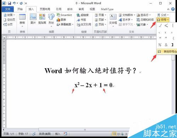Viewport: 177px width, 138px height.
Task: Click the 首字下沉 drop cap button
Action: click(x=127, y=24)
